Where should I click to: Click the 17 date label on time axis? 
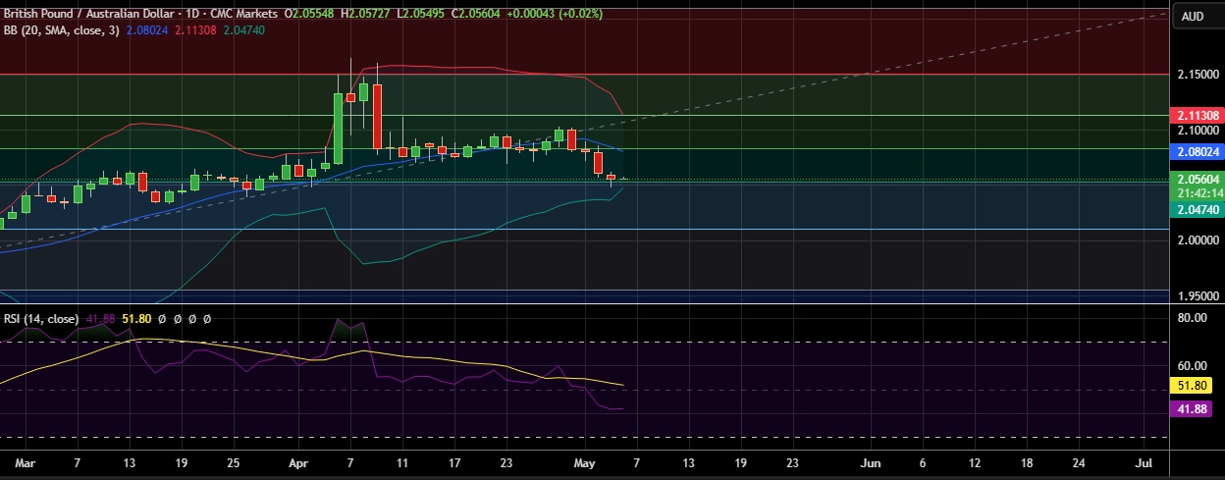coord(454,461)
